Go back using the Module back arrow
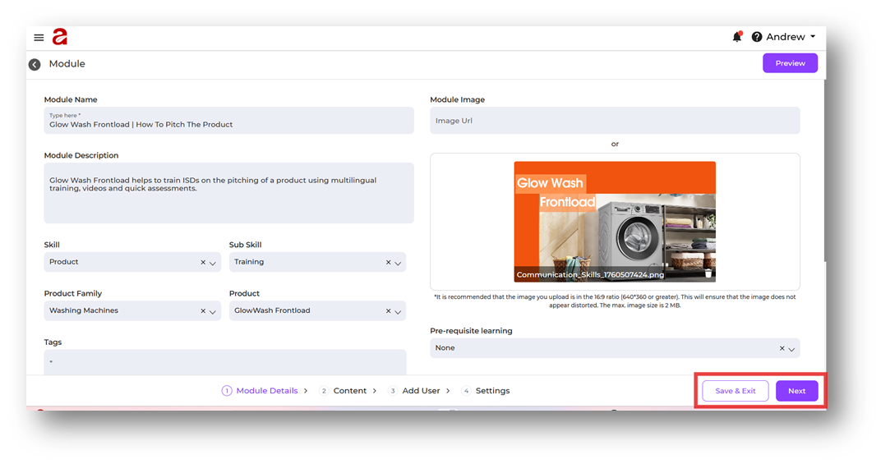 tap(35, 64)
